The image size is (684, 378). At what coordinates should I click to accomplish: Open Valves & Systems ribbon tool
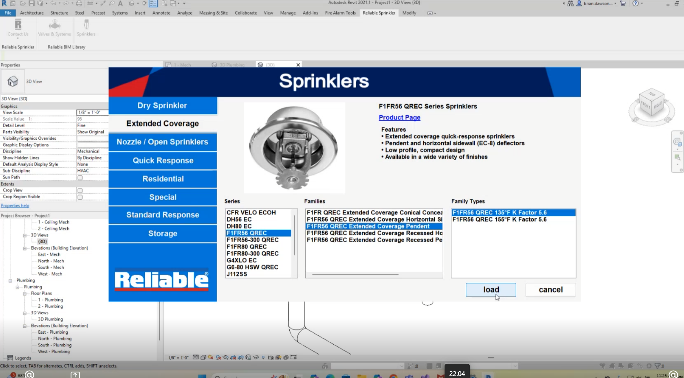point(54,28)
